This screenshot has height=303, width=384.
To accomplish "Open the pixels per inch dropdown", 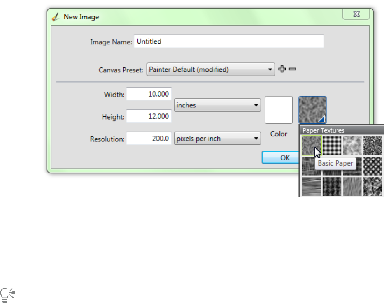I will click(217, 139).
